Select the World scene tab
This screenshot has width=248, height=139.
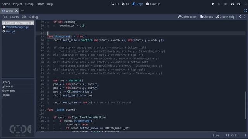tap(9, 11)
